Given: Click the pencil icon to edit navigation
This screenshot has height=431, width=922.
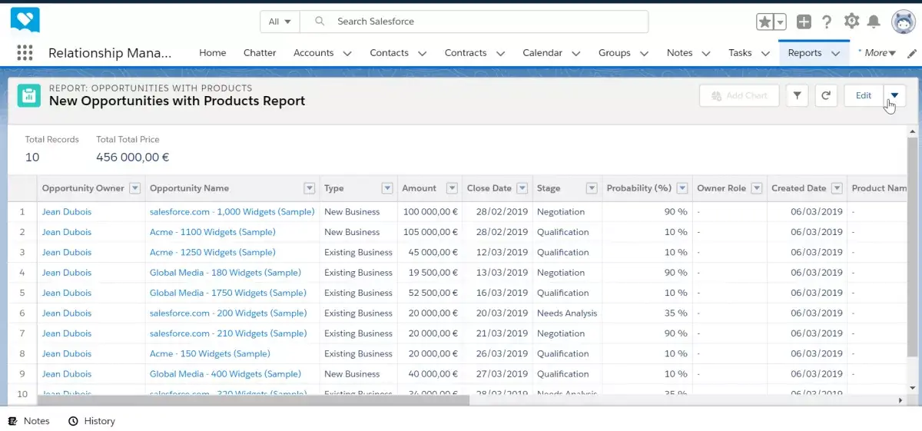Looking at the screenshot, I should coord(912,53).
